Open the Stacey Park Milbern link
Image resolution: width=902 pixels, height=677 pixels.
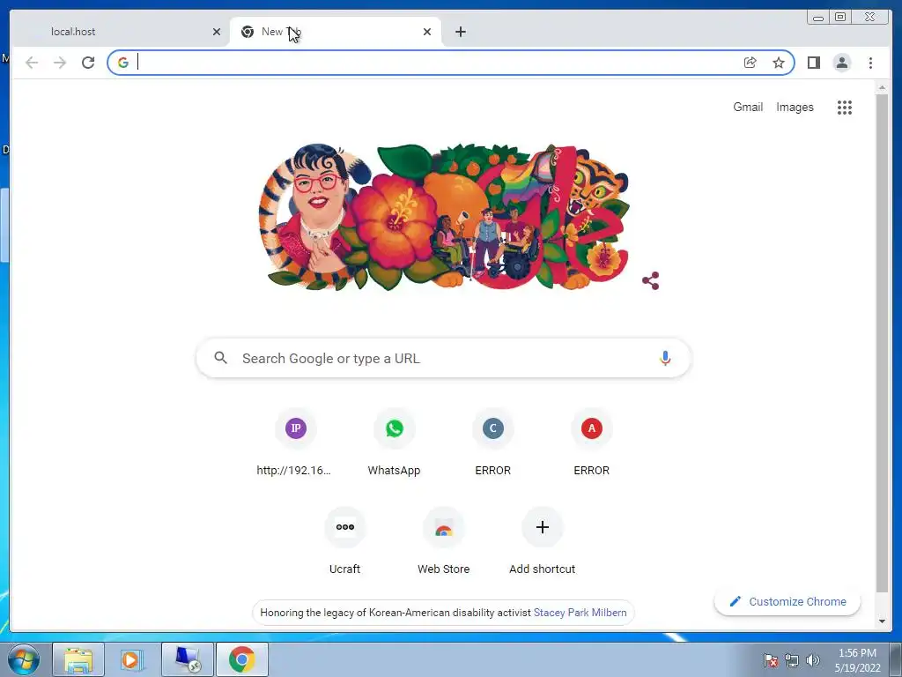tap(580, 613)
